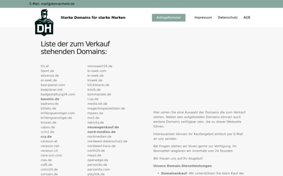The height and width of the screenshot is (176, 283).
Task: Select the mpaxx.de domain entry
Action: pos(95,113)
